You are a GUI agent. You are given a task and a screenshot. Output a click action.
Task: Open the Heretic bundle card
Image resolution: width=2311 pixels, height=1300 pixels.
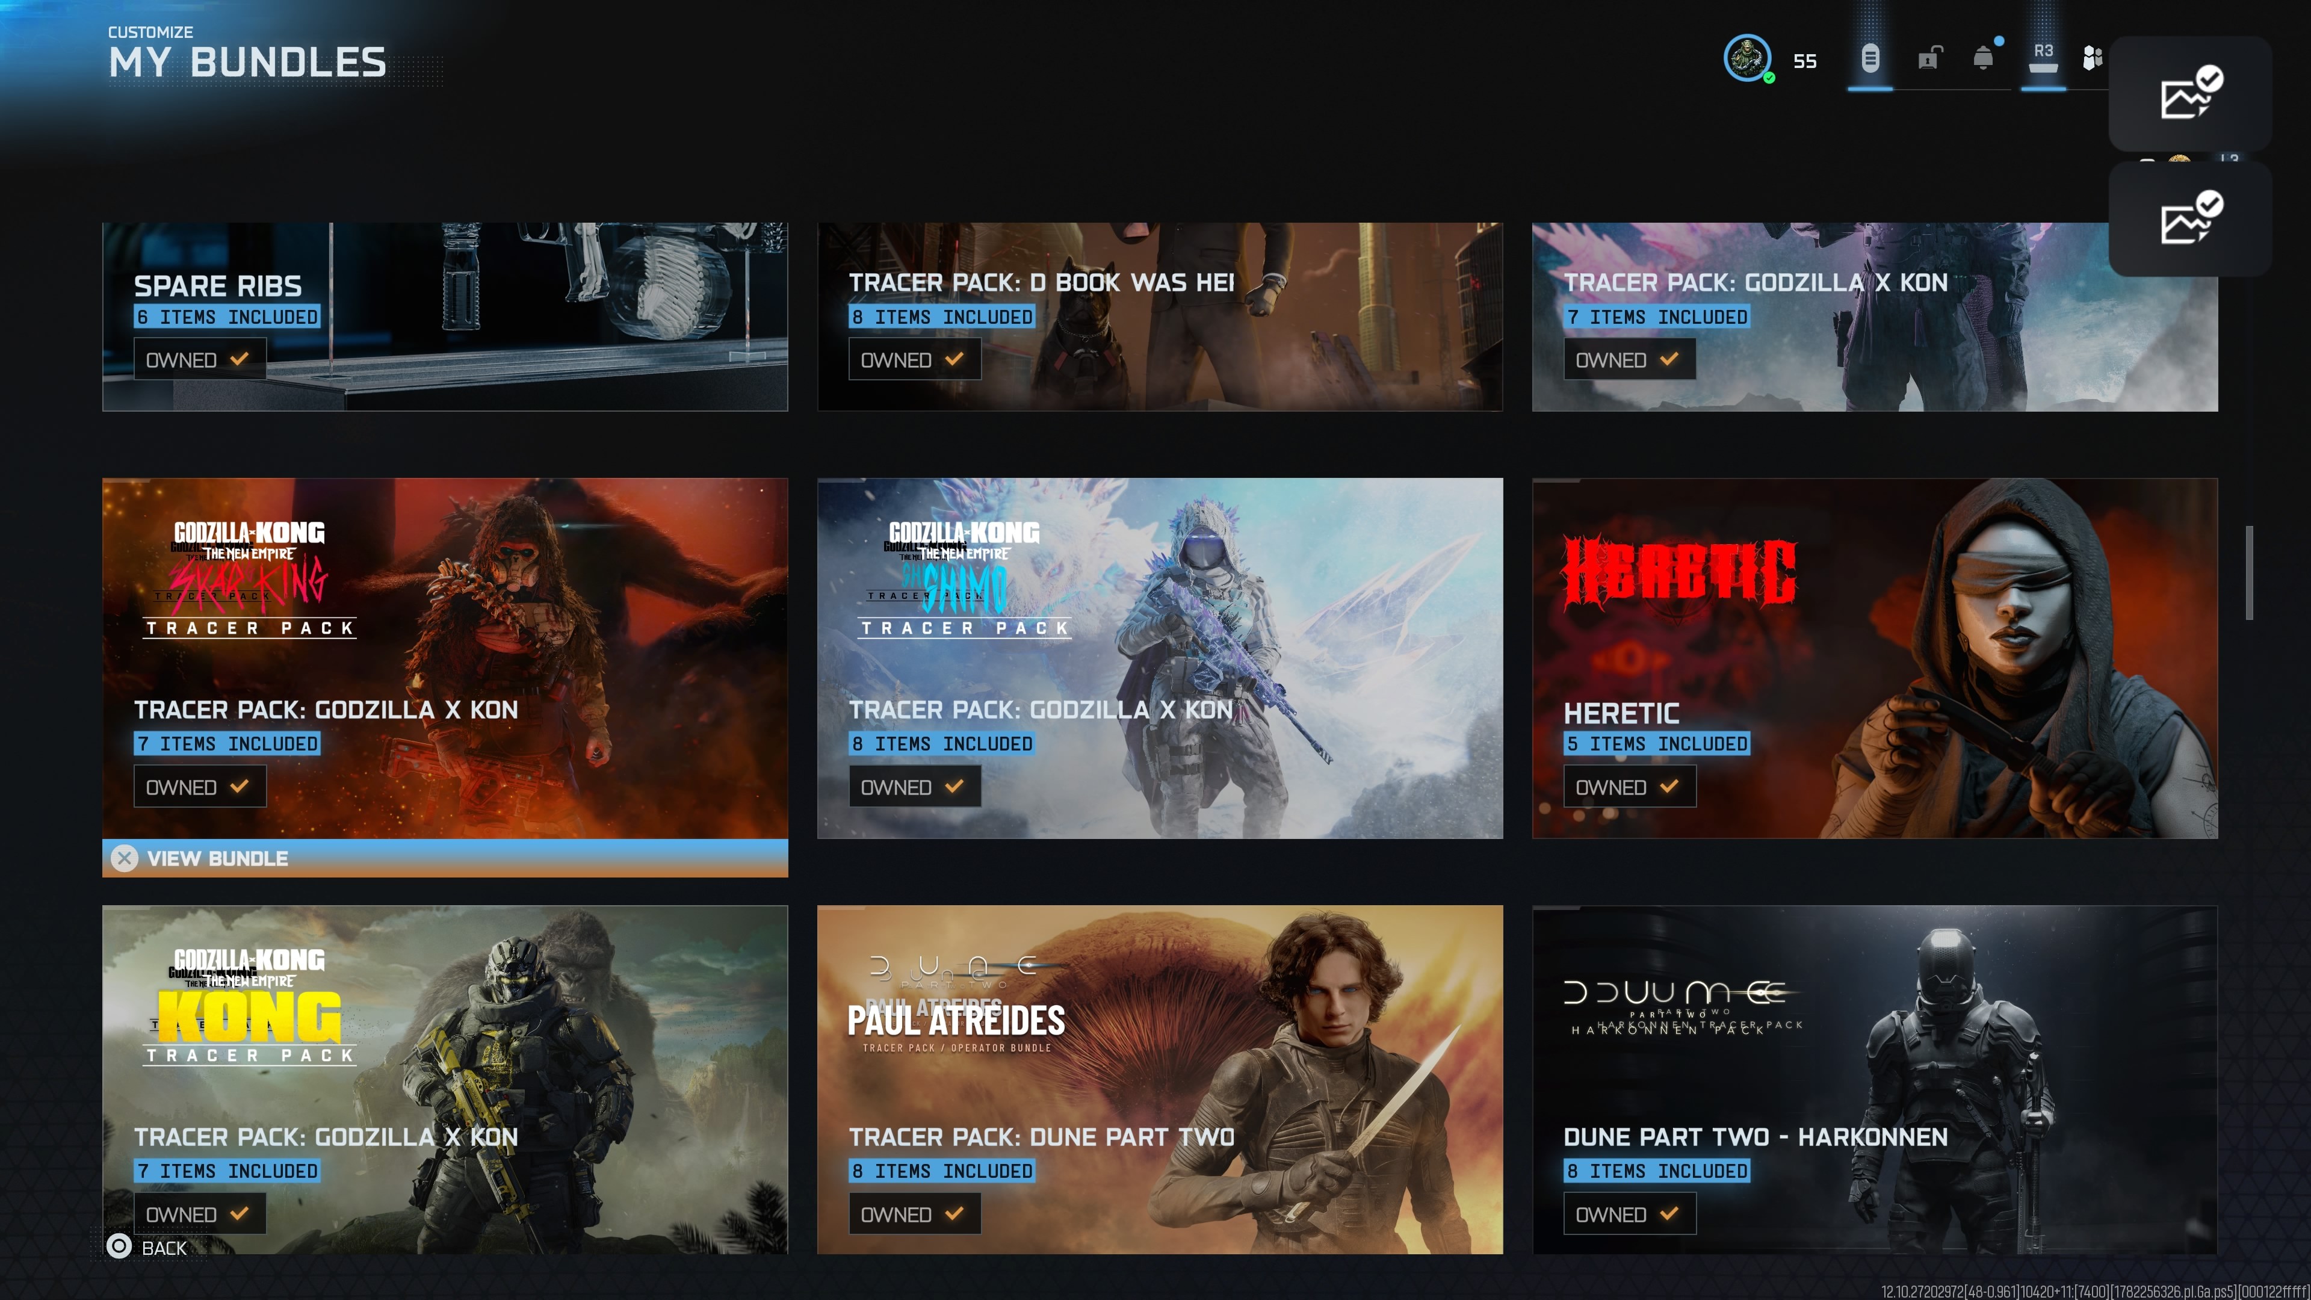pyautogui.click(x=1875, y=658)
